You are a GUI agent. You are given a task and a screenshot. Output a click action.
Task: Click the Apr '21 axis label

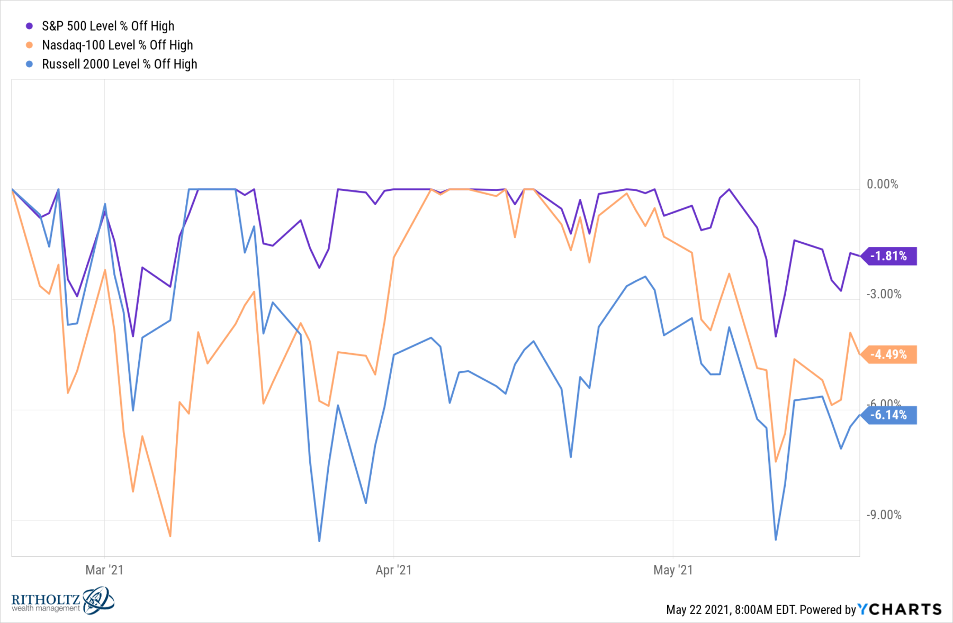[x=393, y=570]
